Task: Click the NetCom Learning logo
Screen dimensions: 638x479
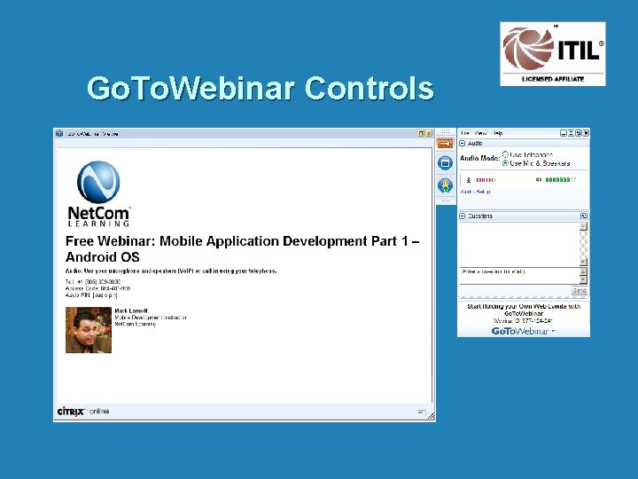Action: 98,193
